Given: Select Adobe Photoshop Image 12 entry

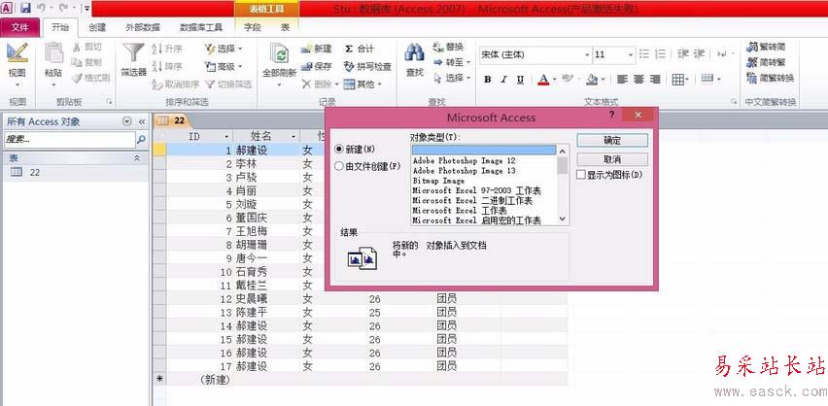Looking at the screenshot, I should [x=464, y=160].
